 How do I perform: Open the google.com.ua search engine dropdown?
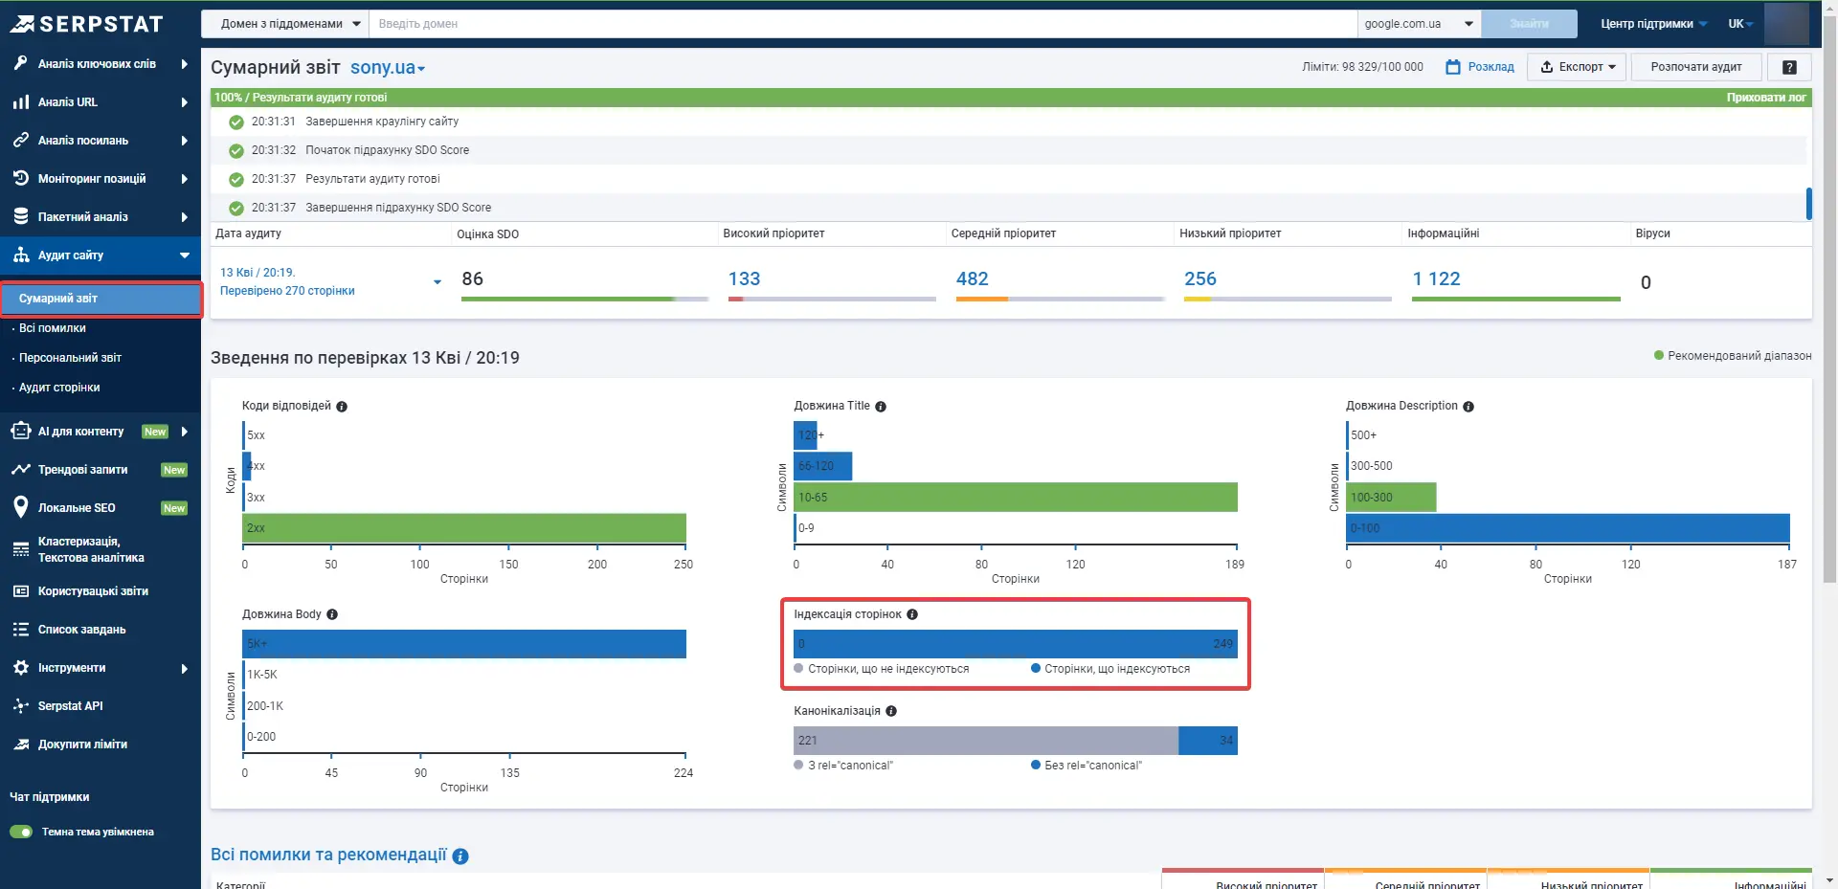[x=1419, y=24]
